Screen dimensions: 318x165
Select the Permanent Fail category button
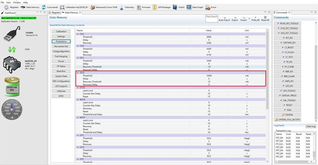[x=61, y=46]
